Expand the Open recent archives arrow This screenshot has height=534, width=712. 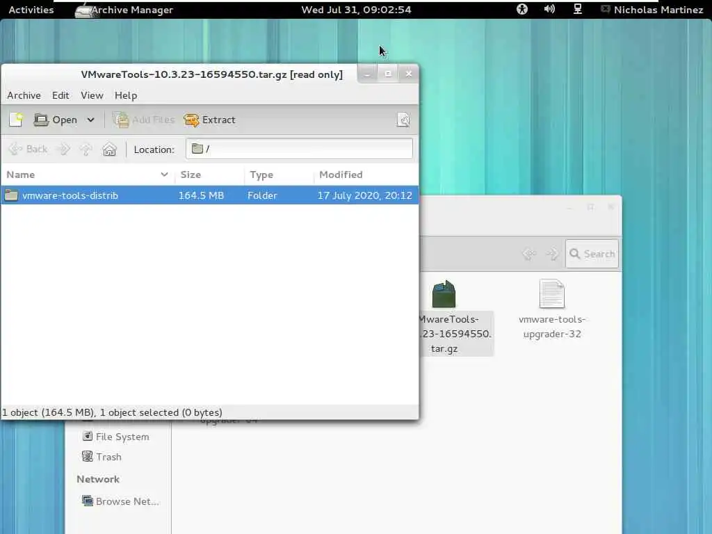[90, 120]
